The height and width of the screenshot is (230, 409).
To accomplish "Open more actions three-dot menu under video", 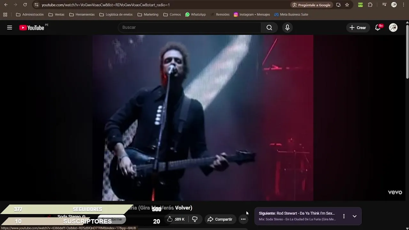I will click(243, 219).
